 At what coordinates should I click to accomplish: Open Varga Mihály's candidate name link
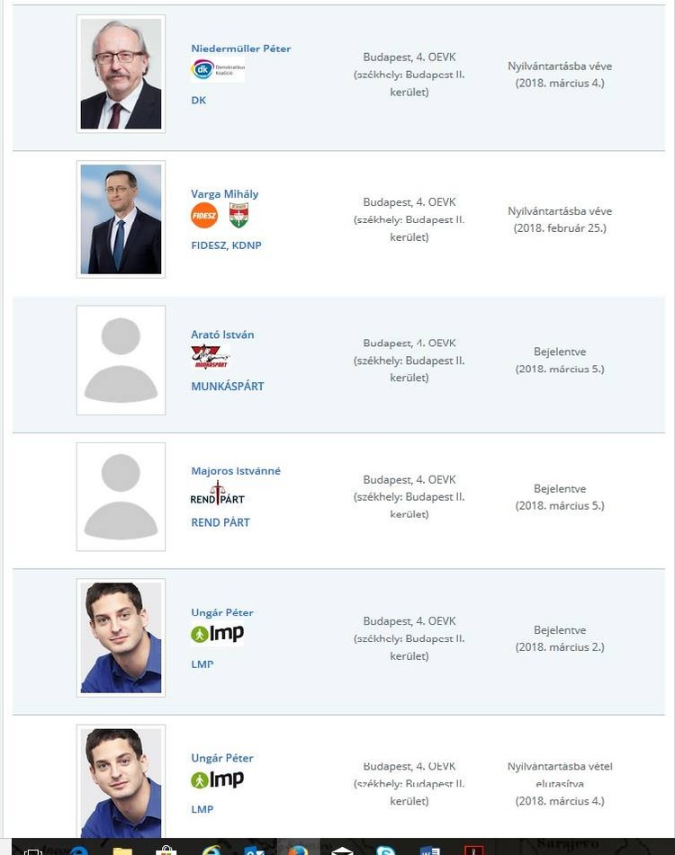pyautogui.click(x=224, y=194)
